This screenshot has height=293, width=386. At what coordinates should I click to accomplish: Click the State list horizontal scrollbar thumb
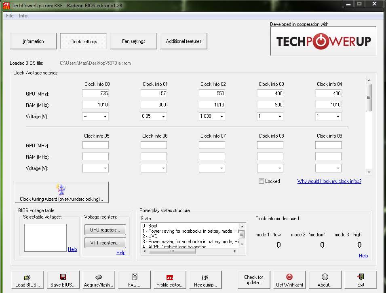[x=172, y=251]
